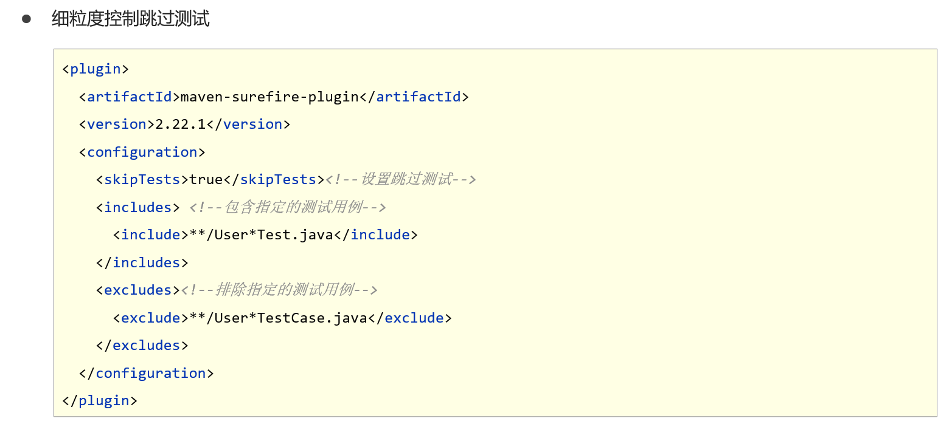
Task: Click the bullet point before the heading
Action: tap(26, 19)
